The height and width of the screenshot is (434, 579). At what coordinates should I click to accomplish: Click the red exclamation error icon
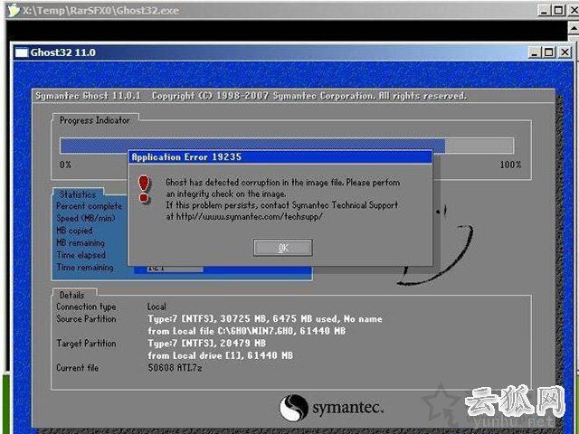click(144, 189)
